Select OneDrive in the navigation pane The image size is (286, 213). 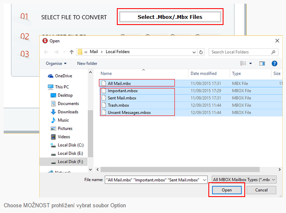63,76
